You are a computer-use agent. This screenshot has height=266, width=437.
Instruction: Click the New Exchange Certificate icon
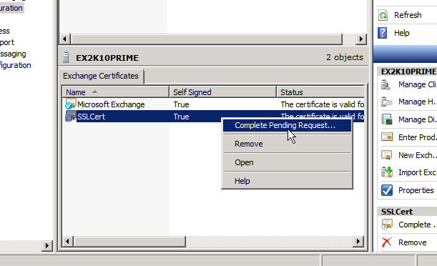(386, 155)
